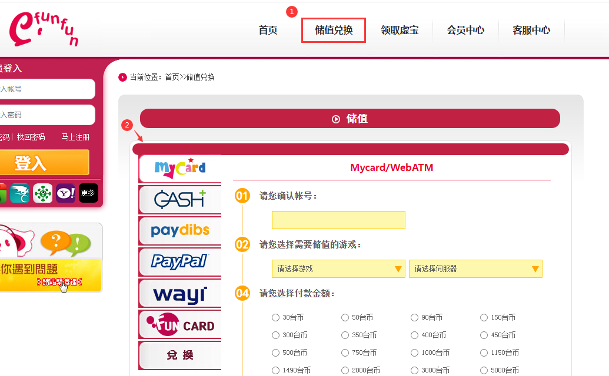609x376 pixels.
Task: Select the FUN CARD payment method
Action: coord(180,324)
